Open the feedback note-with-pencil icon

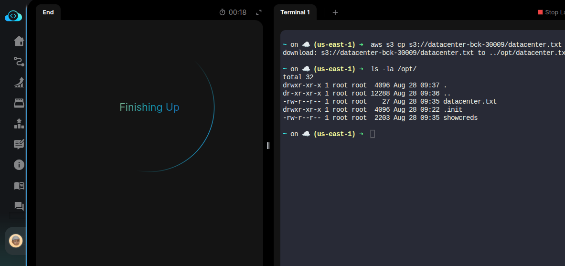tap(19, 144)
